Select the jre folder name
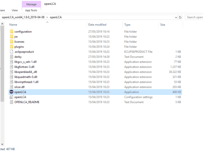The width and height of the screenshot is (203, 152). 16,37
